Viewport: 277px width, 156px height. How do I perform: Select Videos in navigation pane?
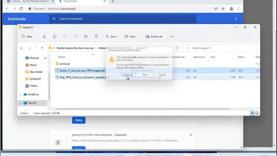34,86
